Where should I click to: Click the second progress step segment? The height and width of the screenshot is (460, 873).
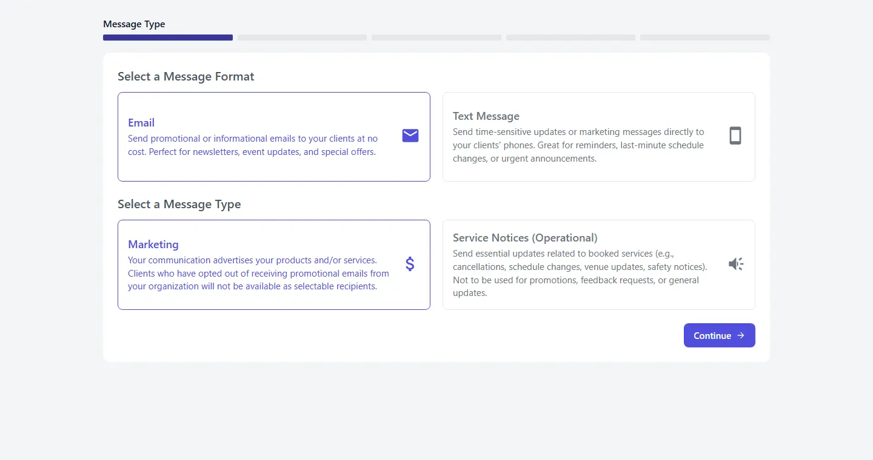pyautogui.click(x=302, y=38)
